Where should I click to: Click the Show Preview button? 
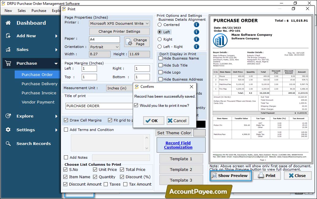point(230,175)
